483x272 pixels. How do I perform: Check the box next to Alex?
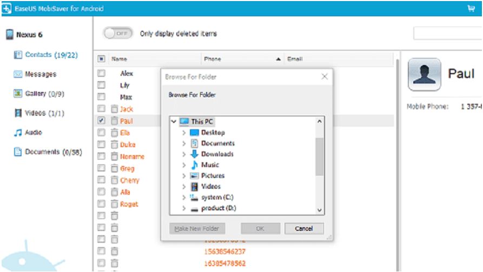(x=101, y=73)
